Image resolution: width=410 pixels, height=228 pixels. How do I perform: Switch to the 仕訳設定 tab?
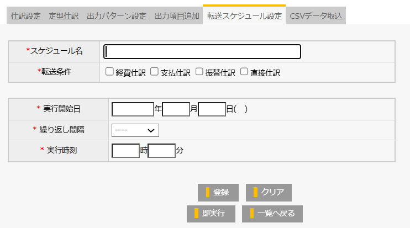[x=26, y=15]
